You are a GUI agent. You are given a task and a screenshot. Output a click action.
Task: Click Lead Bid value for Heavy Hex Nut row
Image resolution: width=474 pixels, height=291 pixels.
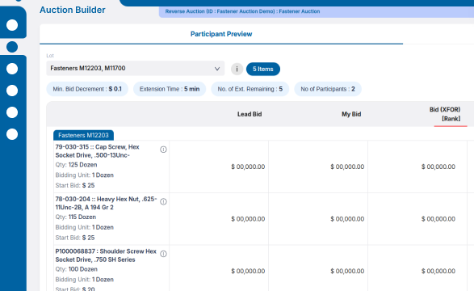(x=248, y=219)
